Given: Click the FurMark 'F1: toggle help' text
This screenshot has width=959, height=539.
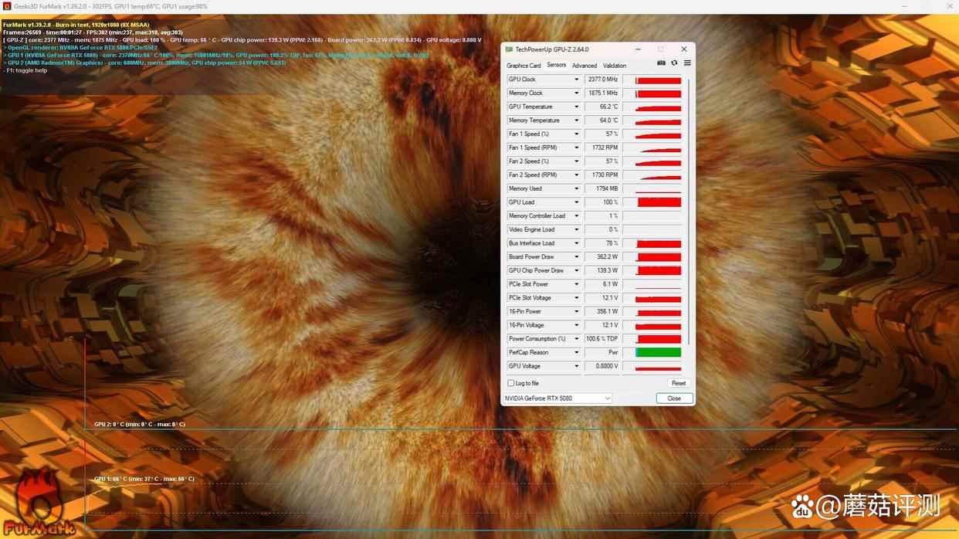Looking at the screenshot, I should click(x=25, y=70).
